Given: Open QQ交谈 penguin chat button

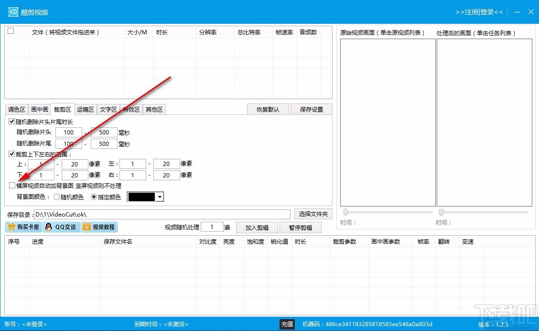Looking at the screenshot, I should pyautogui.click(x=61, y=227).
